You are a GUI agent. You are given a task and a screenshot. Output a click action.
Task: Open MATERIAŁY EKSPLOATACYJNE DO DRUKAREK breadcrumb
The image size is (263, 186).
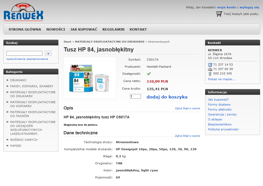(x=109, y=42)
